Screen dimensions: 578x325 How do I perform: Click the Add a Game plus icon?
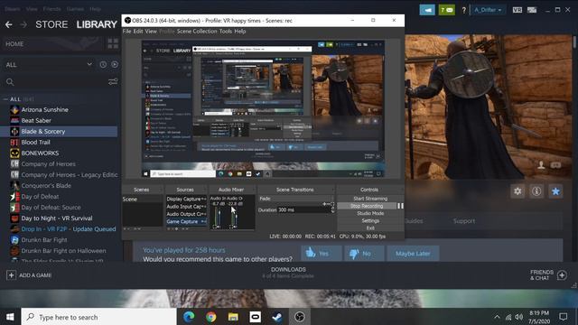[11, 274]
